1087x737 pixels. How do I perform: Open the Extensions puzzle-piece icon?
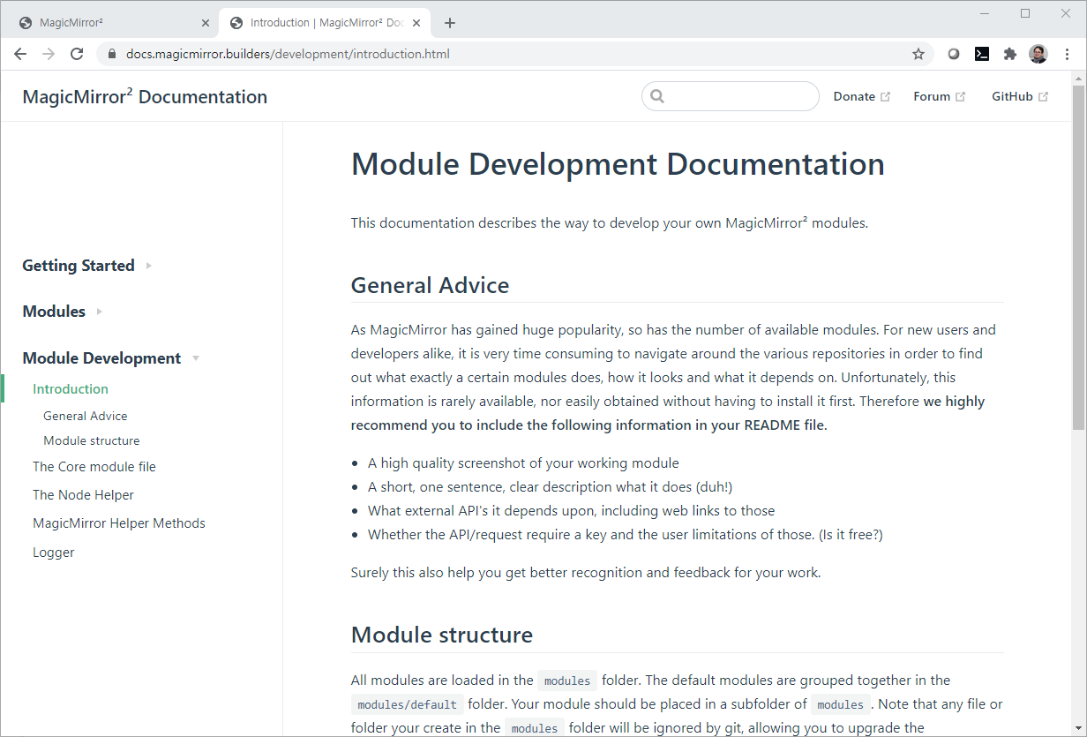coord(1010,54)
